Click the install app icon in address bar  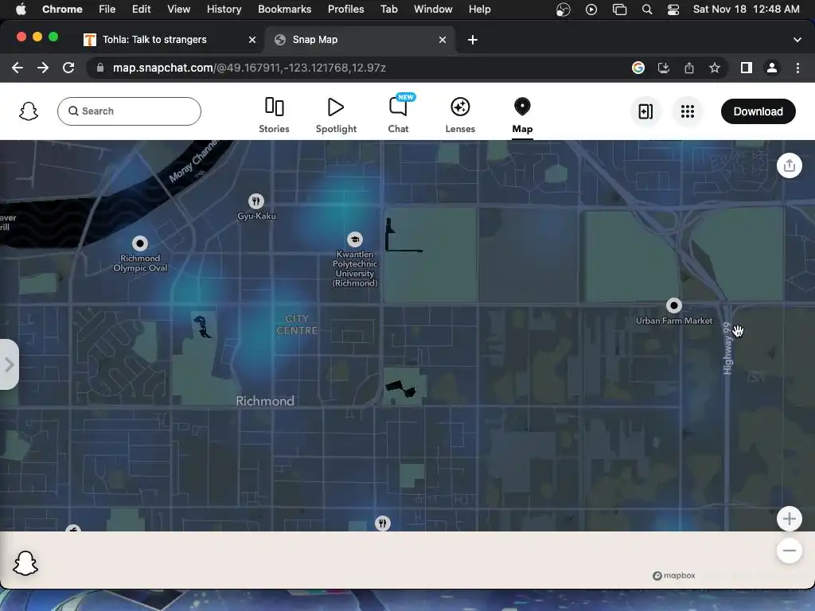[x=663, y=68]
